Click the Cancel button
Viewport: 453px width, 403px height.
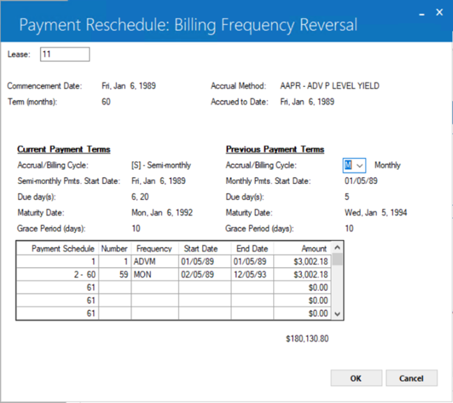click(411, 378)
